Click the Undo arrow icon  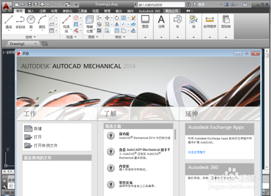tap(49, 4)
